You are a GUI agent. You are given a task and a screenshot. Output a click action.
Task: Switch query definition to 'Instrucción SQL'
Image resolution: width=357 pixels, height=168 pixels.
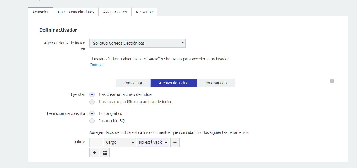(x=92, y=121)
